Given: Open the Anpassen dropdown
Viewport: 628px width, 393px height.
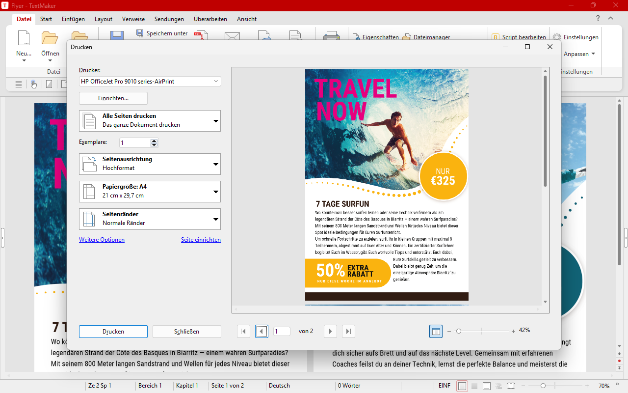Looking at the screenshot, I should pyautogui.click(x=579, y=54).
